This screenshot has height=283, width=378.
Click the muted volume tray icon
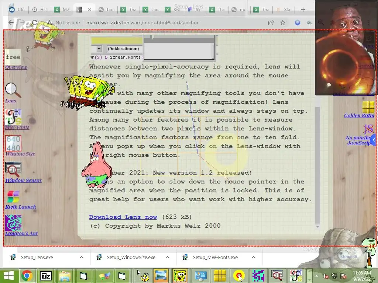(x=326, y=276)
